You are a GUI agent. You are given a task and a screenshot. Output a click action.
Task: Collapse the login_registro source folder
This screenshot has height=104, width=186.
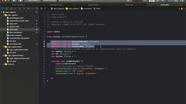3,15
